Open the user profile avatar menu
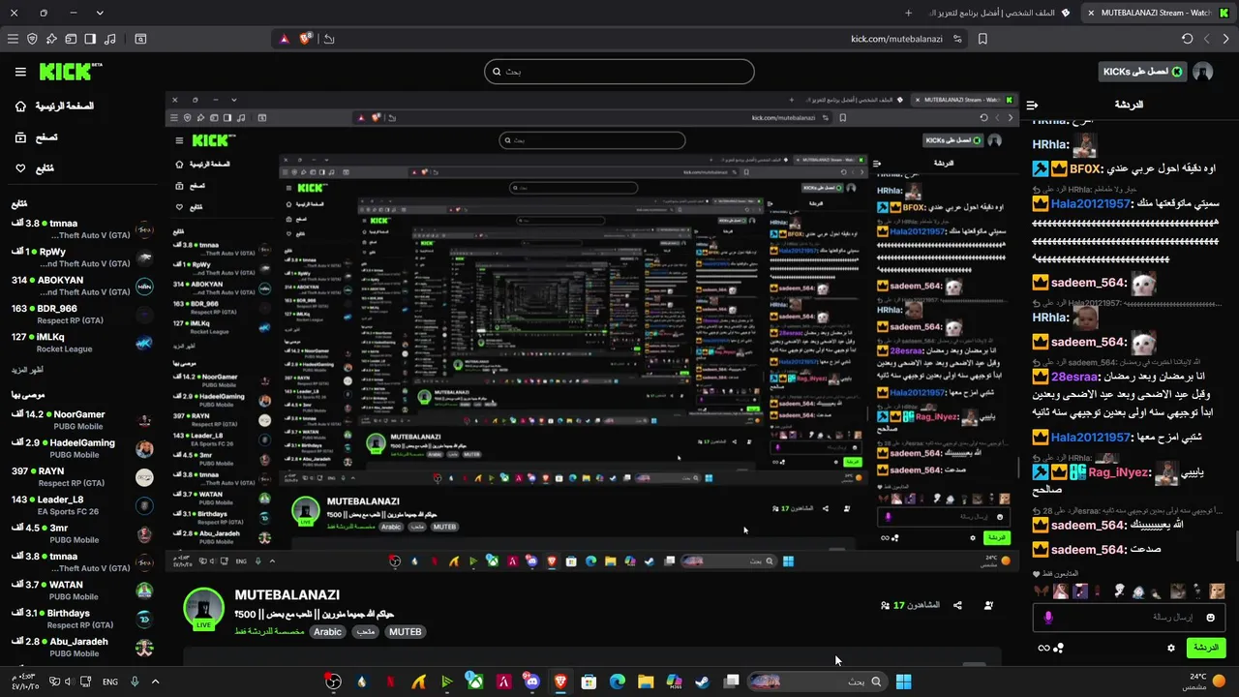This screenshot has height=697, width=1239. pos(1203,72)
